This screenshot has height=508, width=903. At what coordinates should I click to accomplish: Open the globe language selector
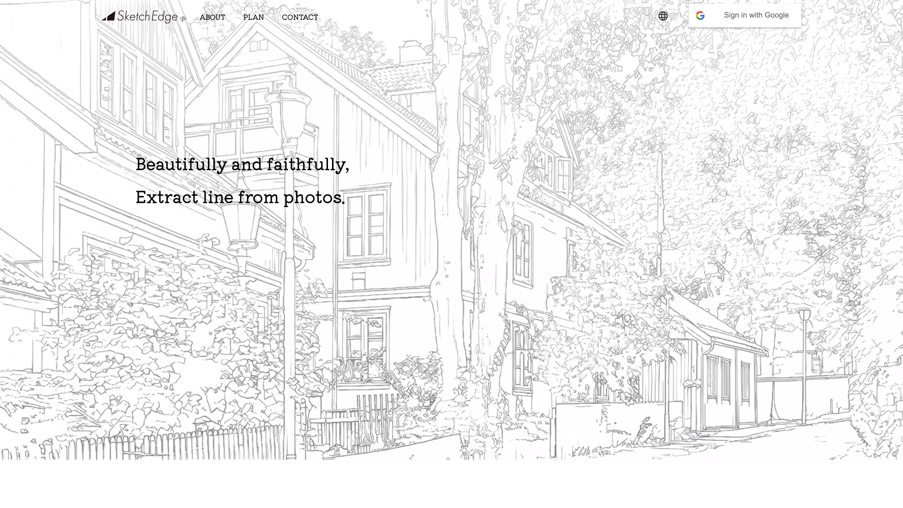coord(663,16)
